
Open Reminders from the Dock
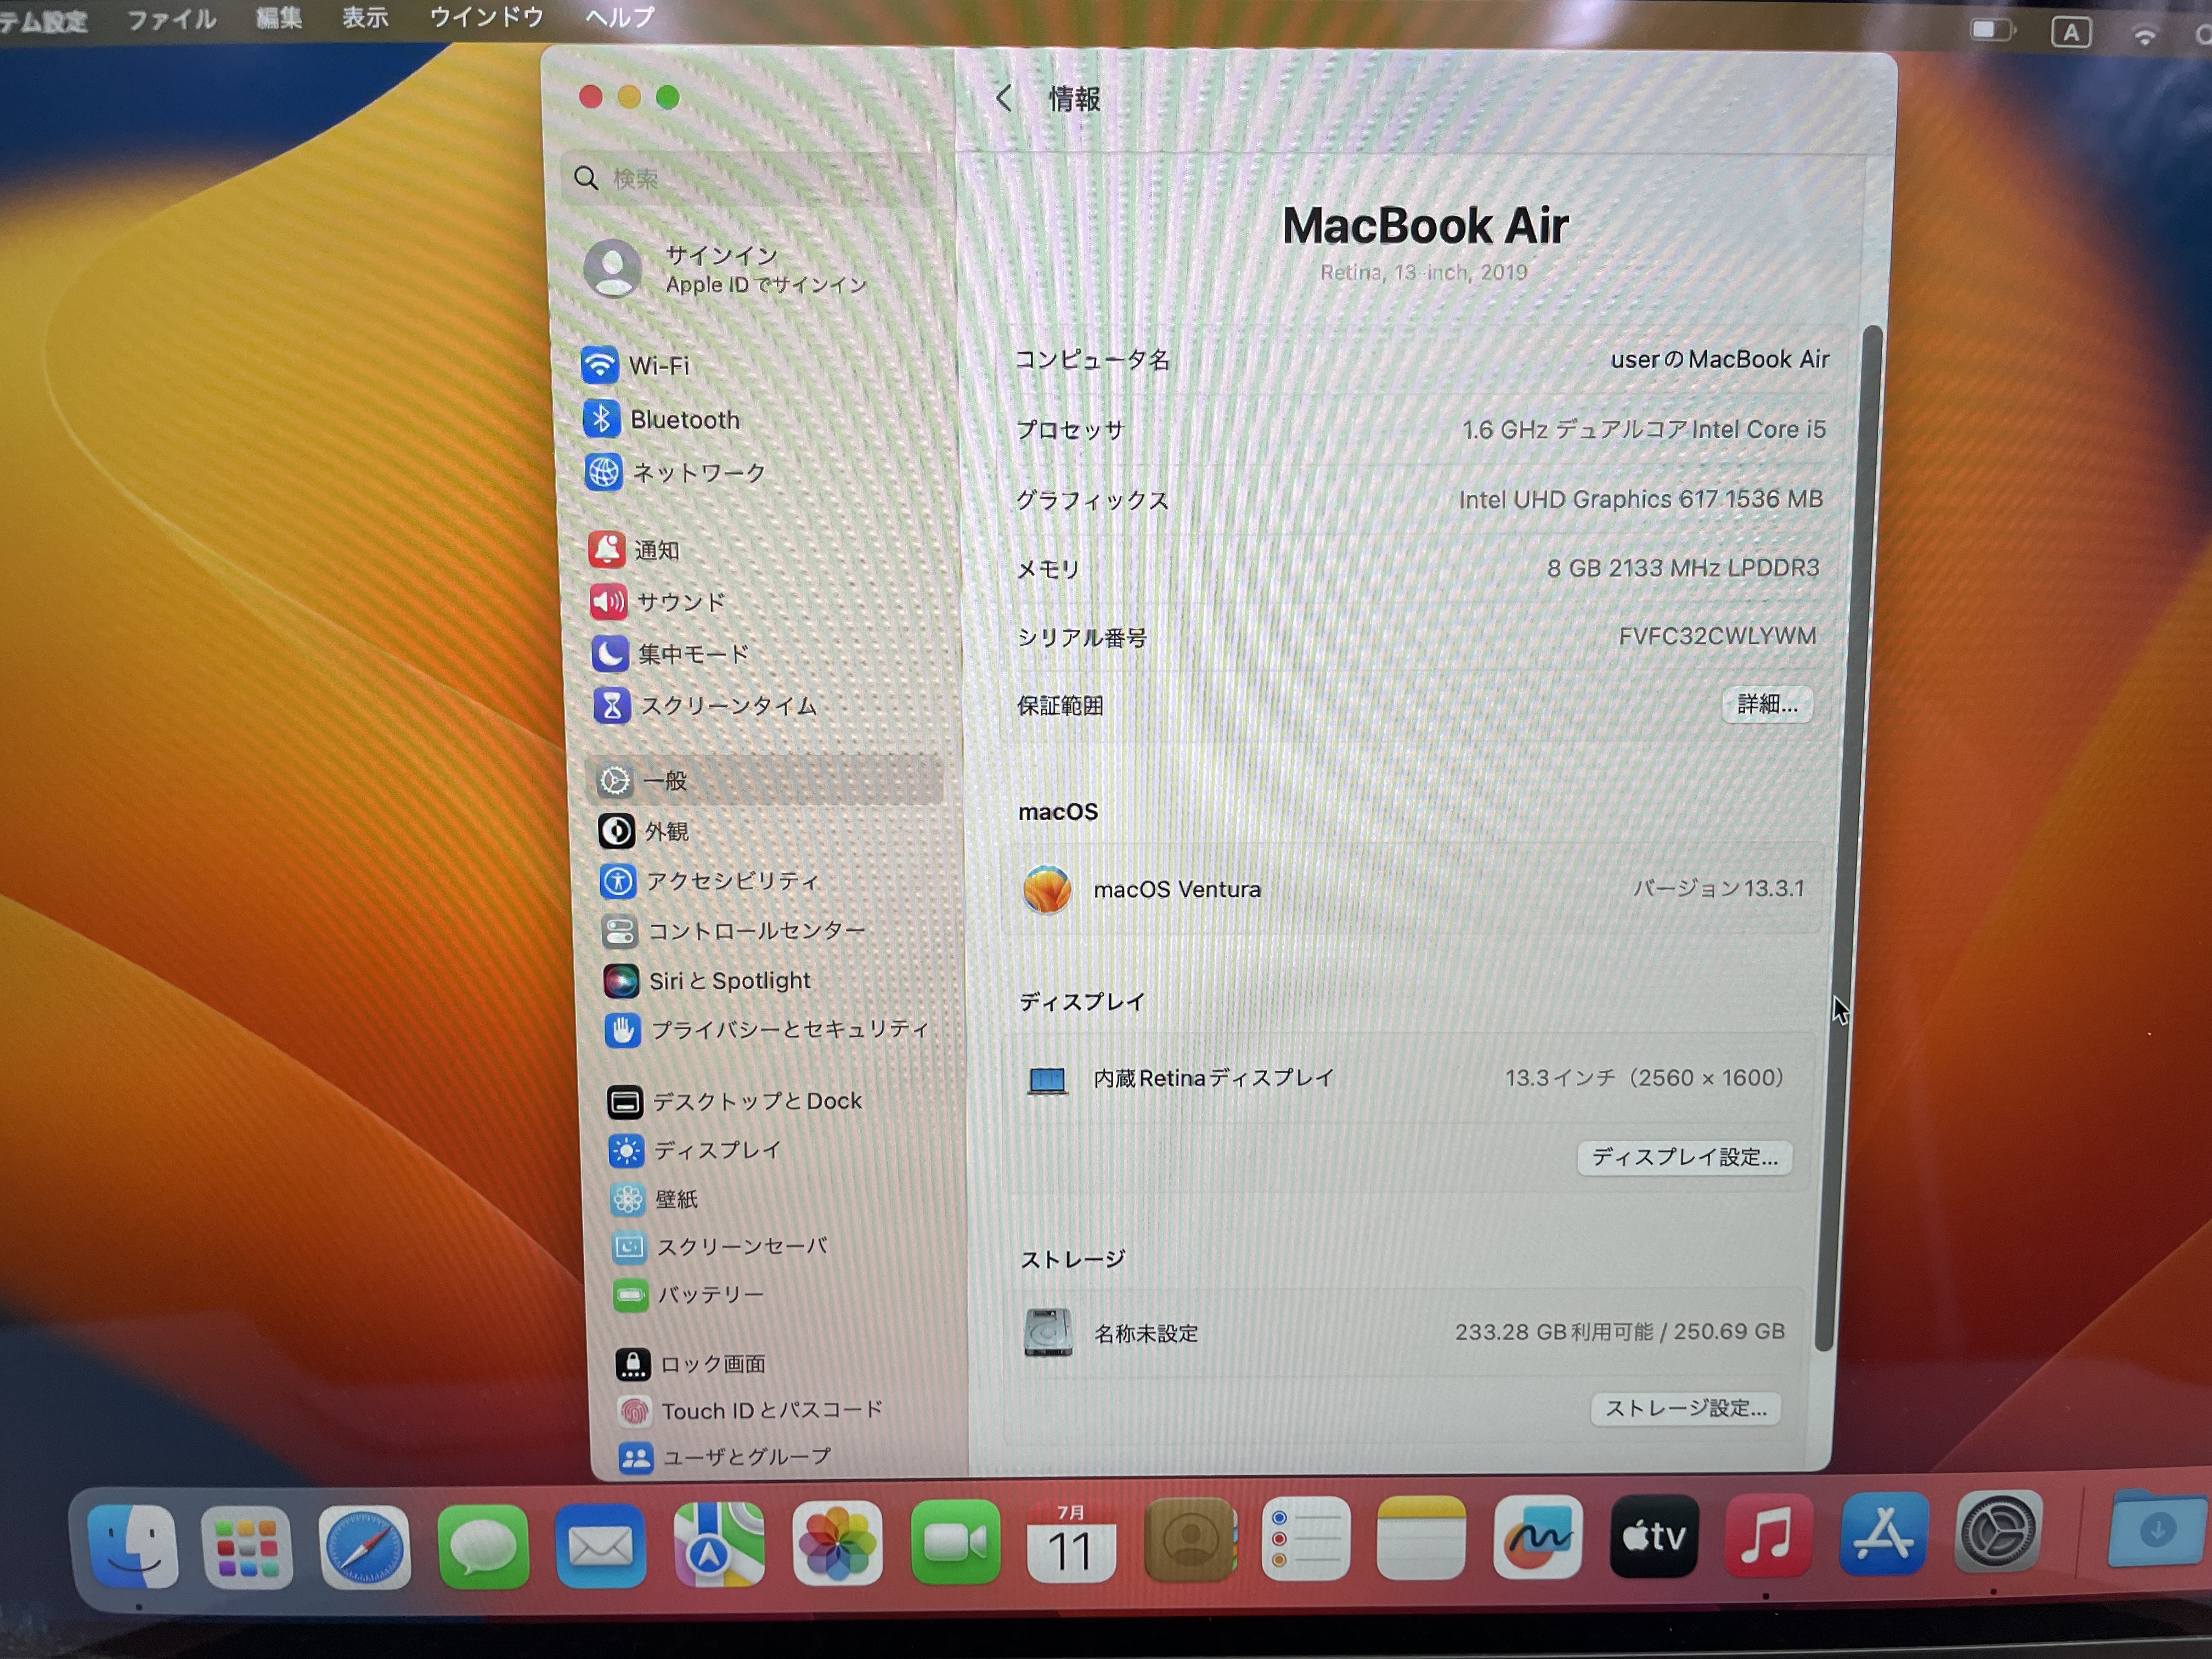point(1305,1539)
